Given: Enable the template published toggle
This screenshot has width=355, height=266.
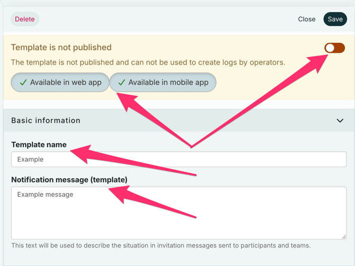Looking at the screenshot, I should [x=334, y=48].
